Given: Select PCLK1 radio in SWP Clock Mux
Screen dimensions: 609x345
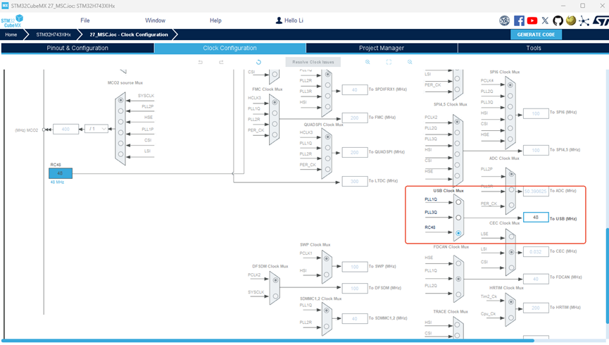Looking at the screenshot, I should click(327, 258).
